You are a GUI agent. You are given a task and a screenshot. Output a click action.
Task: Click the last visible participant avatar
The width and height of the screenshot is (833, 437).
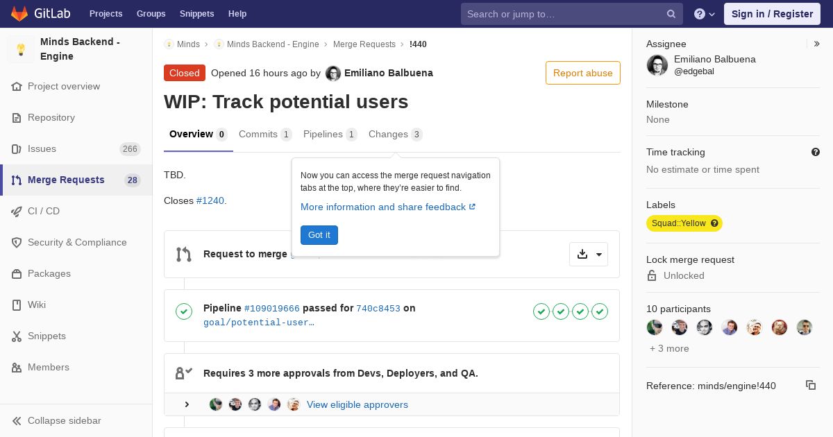(x=805, y=327)
